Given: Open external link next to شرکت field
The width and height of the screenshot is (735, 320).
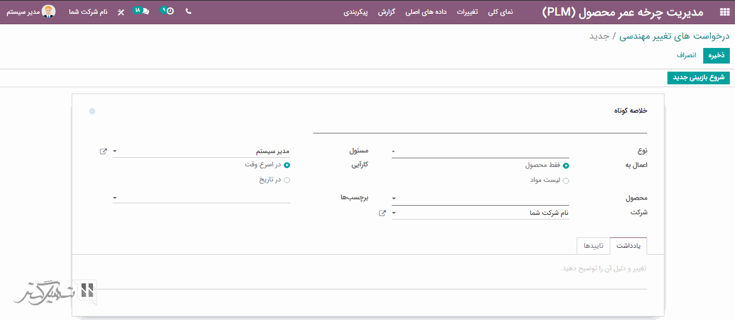Looking at the screenshot, I should pyautogui.click(x=383, y=213).
